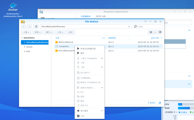Switch to list view mode button

click(x=151, y=32)
